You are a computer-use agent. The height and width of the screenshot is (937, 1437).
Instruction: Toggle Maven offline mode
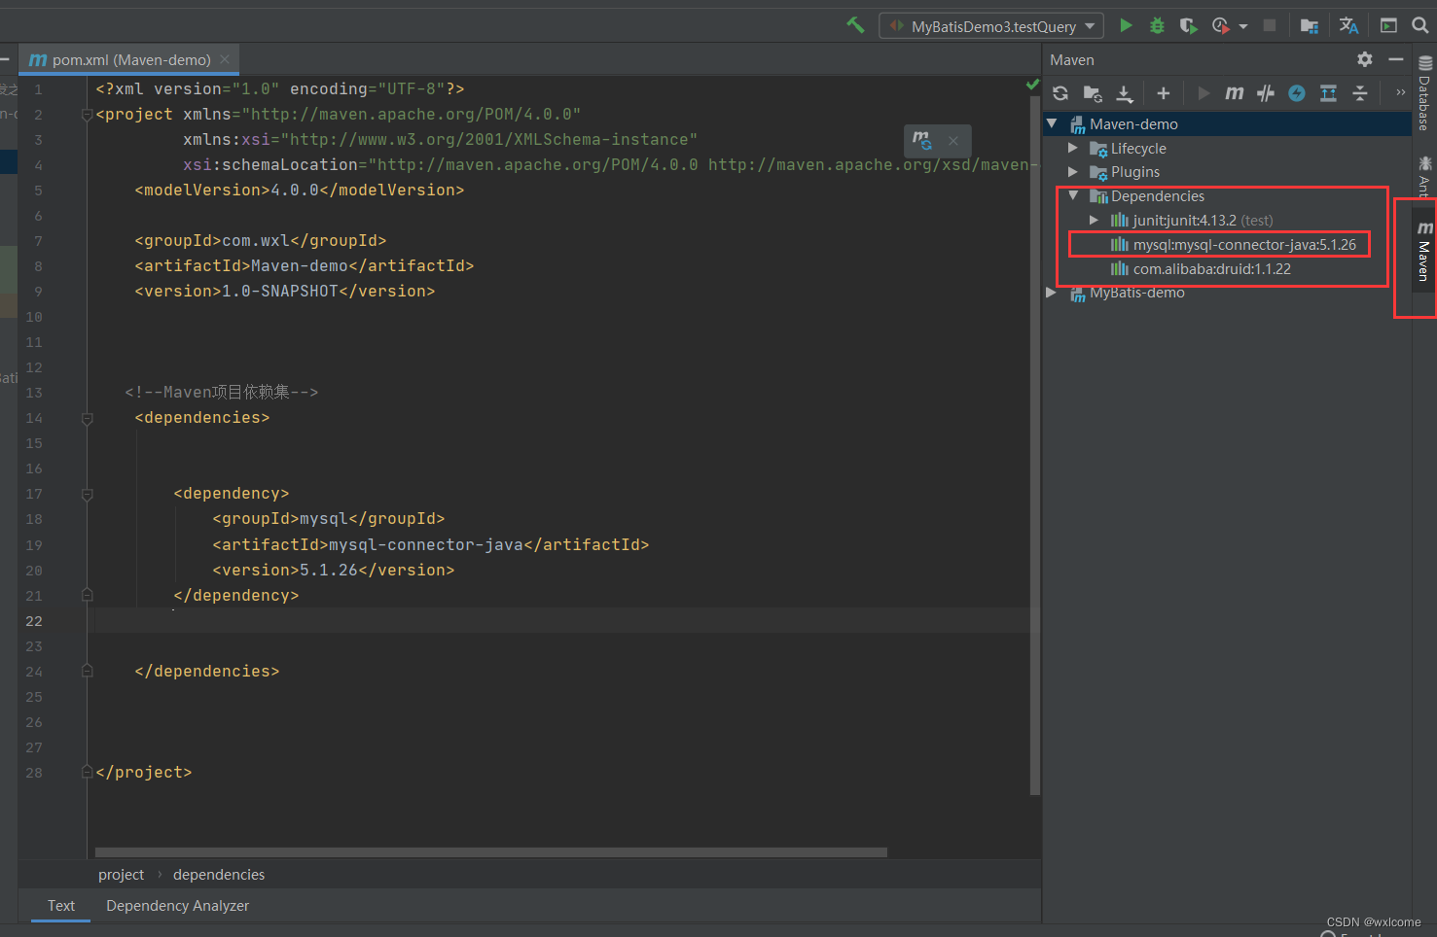point(1266,93)
